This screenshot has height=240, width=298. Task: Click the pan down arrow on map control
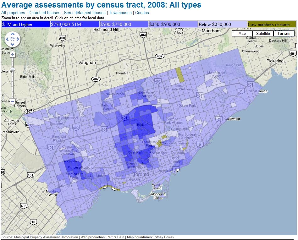tap(13, 45)
